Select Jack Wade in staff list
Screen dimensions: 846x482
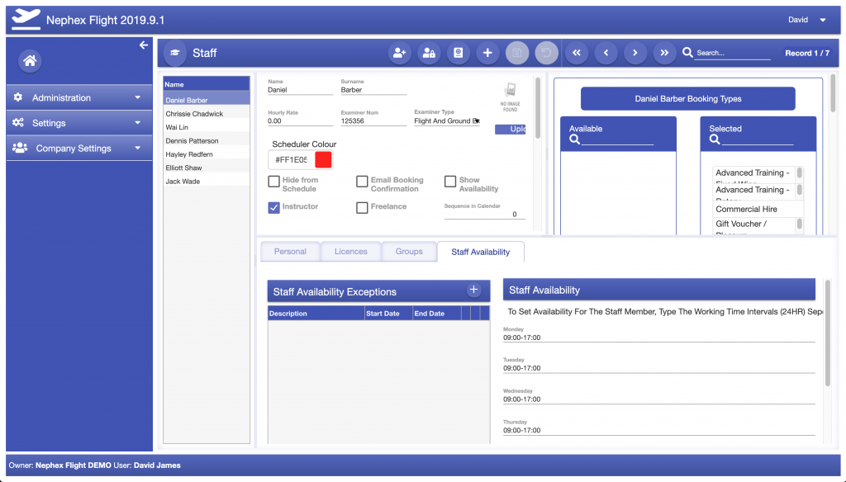[x=207, y=181]
